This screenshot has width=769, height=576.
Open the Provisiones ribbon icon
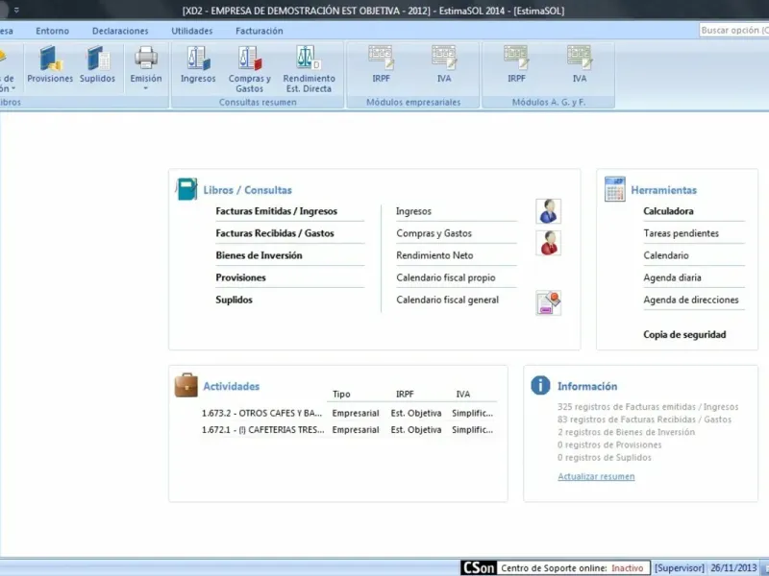[x=50, y=64]
